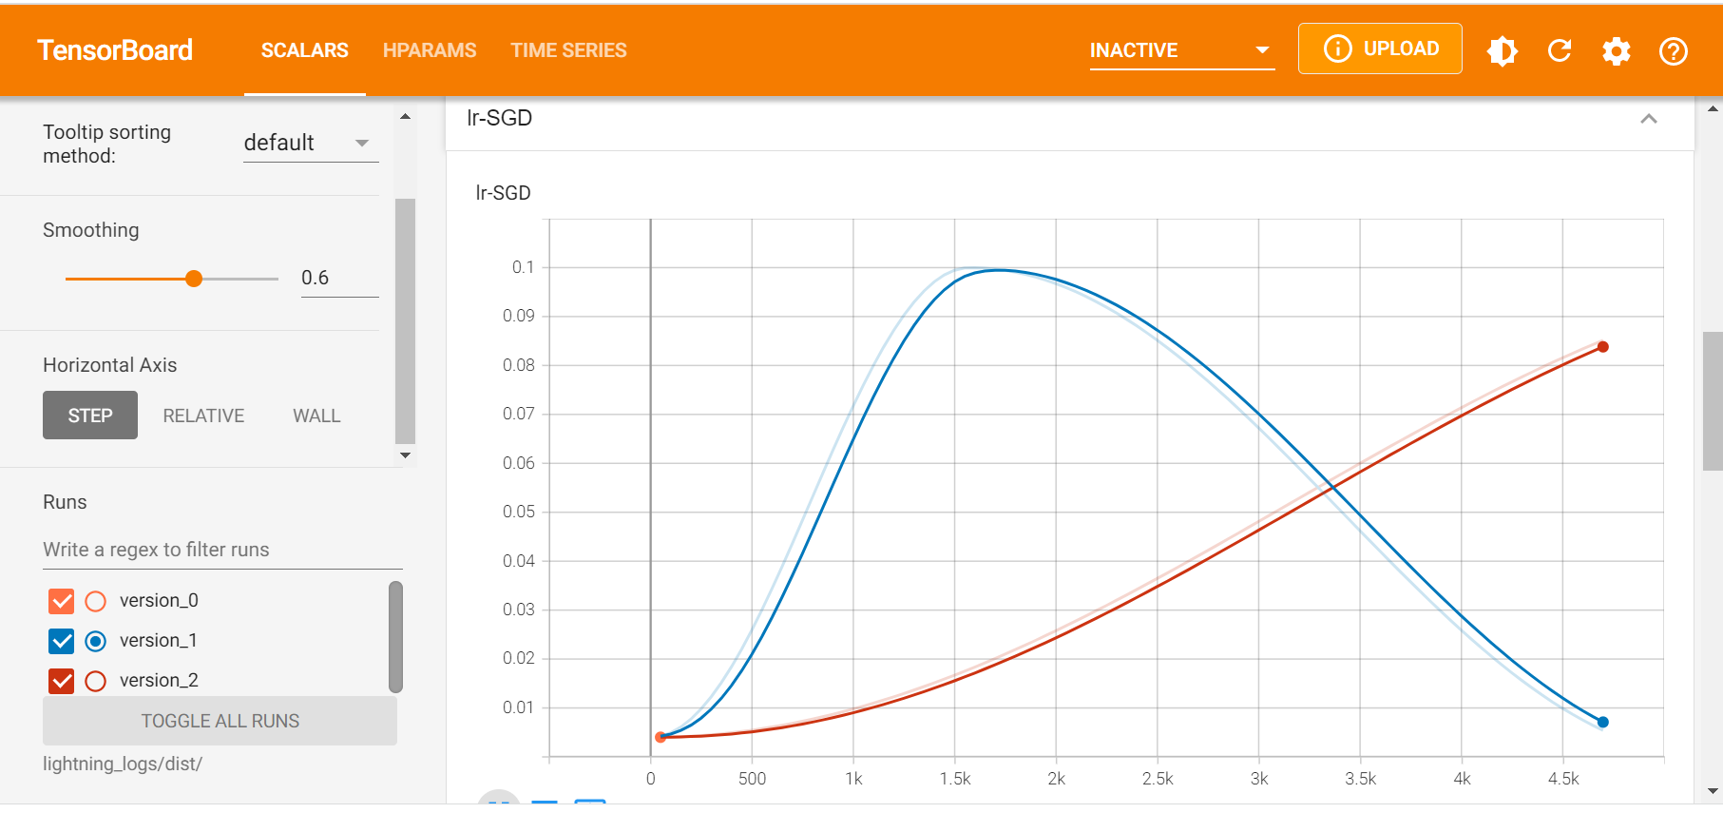Uncheck the version_1 run checkbox
The image size is (1723, 813).
point(62,641)
